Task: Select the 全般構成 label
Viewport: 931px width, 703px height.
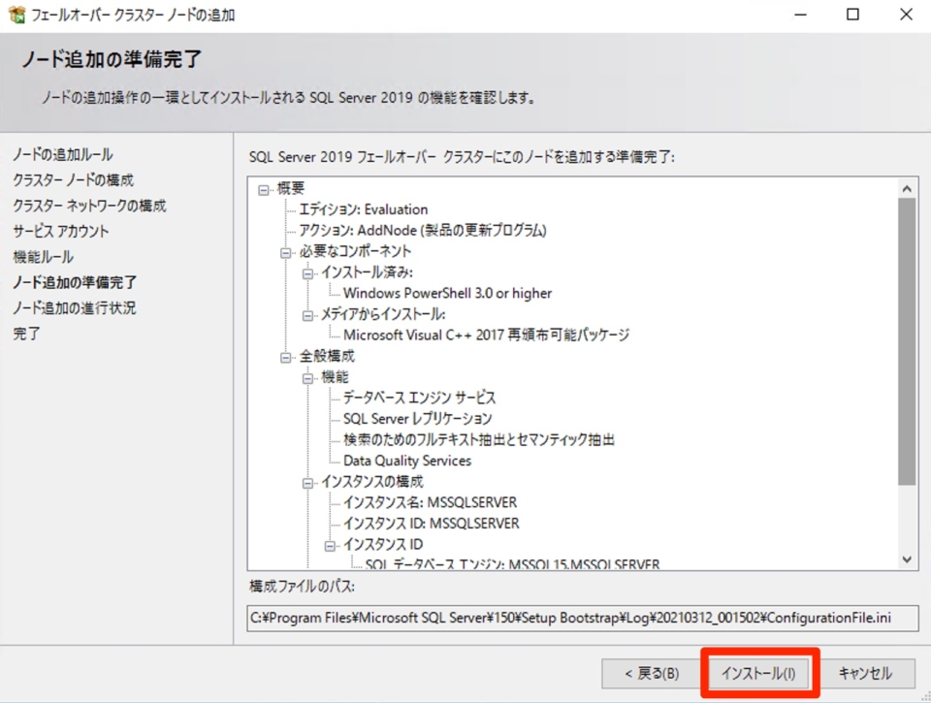Action: [x=327, y=356]
